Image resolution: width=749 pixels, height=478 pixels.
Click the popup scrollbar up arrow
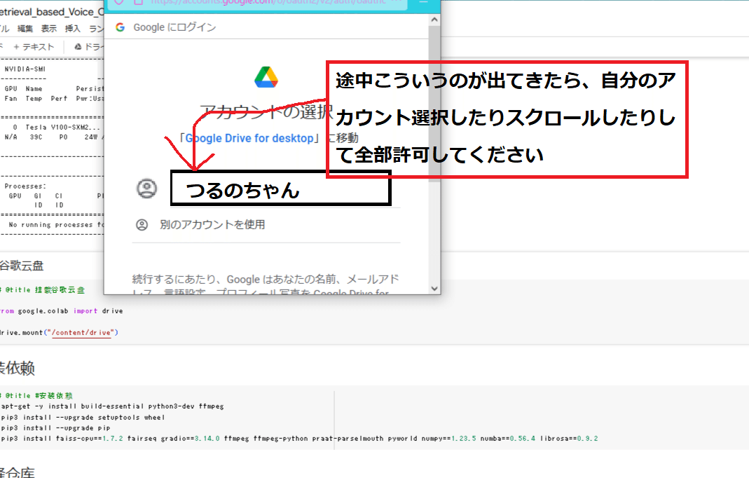coord(434,20)
